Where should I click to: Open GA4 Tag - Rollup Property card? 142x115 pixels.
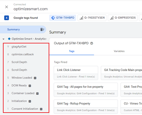(x=86, y=107)
